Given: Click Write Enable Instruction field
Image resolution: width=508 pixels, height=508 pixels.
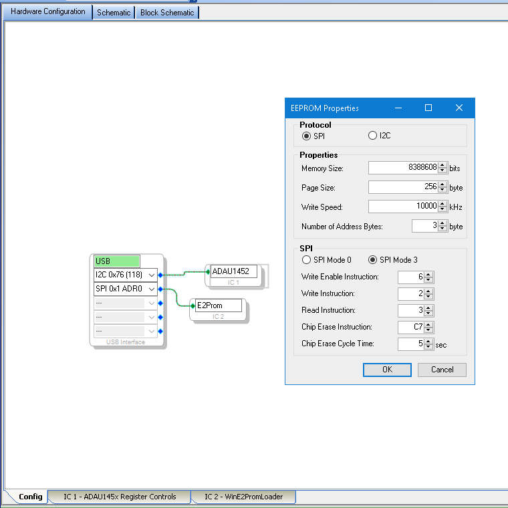Looking at the screenshot, I should click(411, 277).
